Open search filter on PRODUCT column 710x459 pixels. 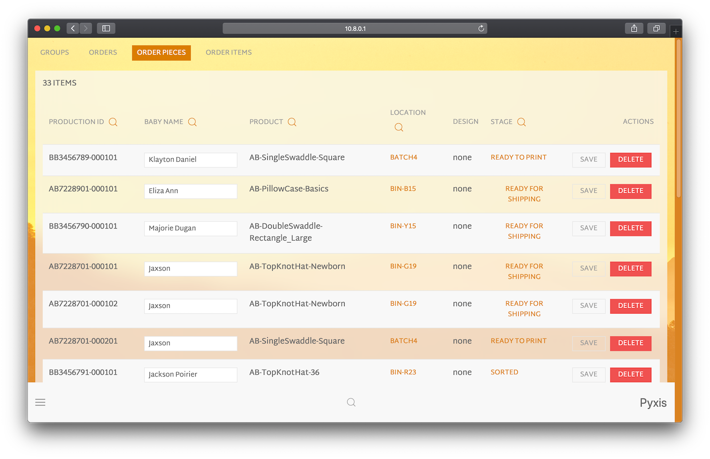[292, 122]
